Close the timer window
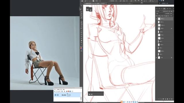 [81, 88]
